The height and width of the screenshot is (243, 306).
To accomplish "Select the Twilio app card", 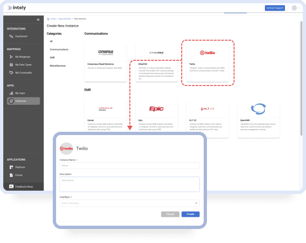I will pyautogui.click(x=207, y=63).
